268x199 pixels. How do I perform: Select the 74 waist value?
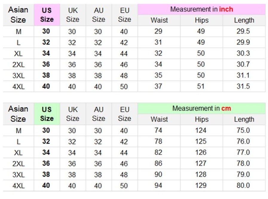coord(158,131)
